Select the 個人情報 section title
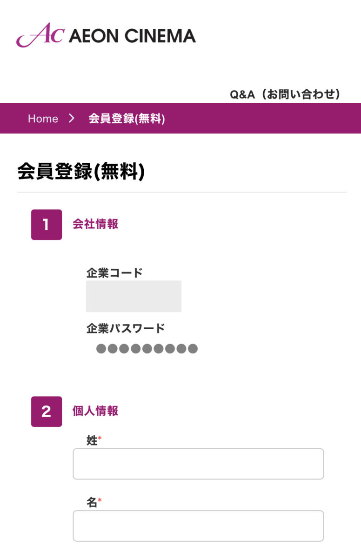The image size is (361, 558). [x=95, y=411]
